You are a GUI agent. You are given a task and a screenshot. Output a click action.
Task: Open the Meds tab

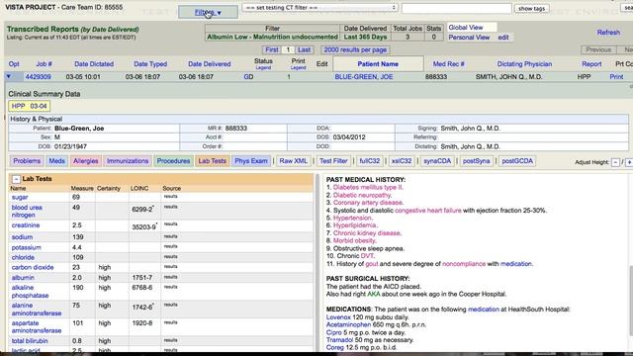56,161
